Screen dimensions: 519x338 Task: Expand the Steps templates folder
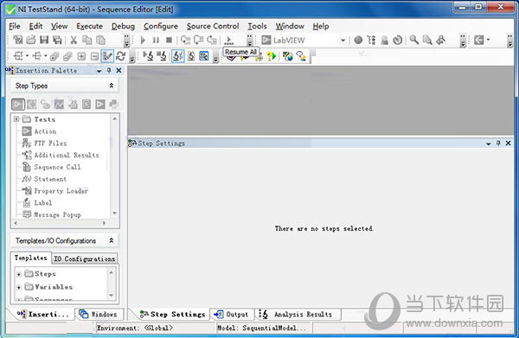click(x=19, y=274)
